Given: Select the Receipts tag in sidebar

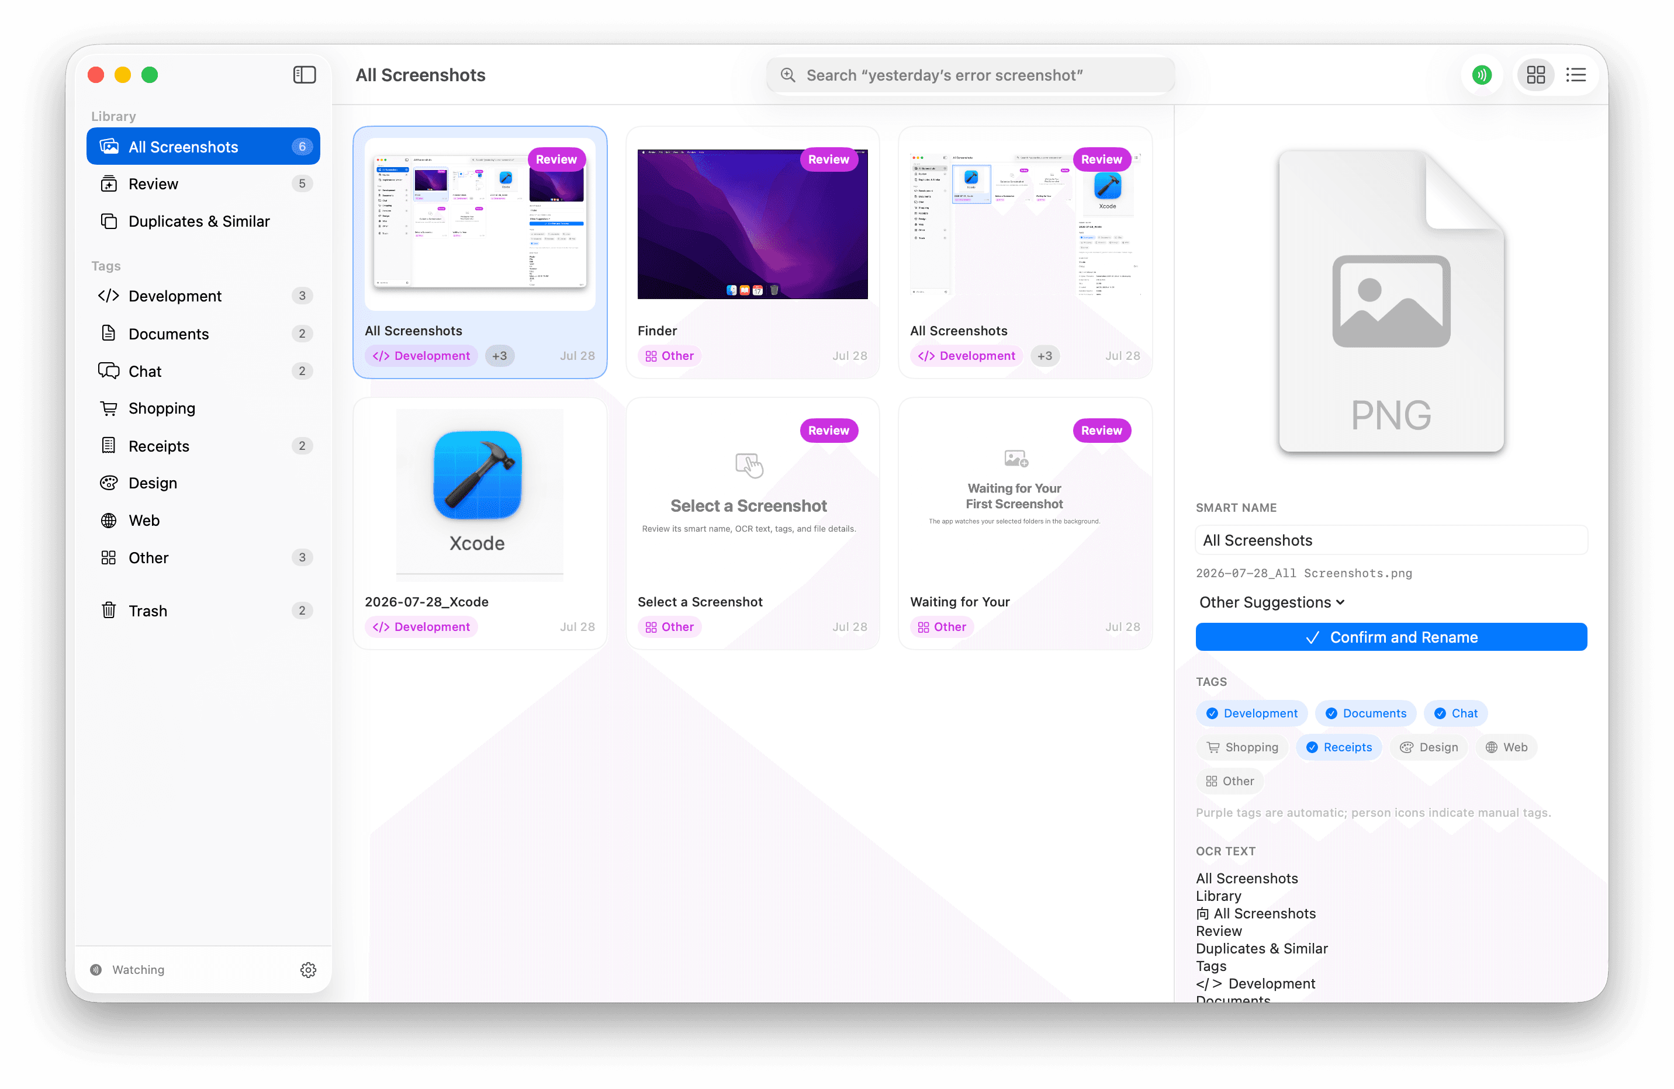Looking at the screenshot, I should pos(203,446).
